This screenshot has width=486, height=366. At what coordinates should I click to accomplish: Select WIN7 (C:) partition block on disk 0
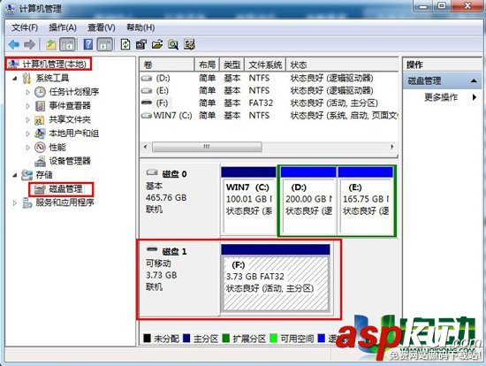click(x=249, y=201)
